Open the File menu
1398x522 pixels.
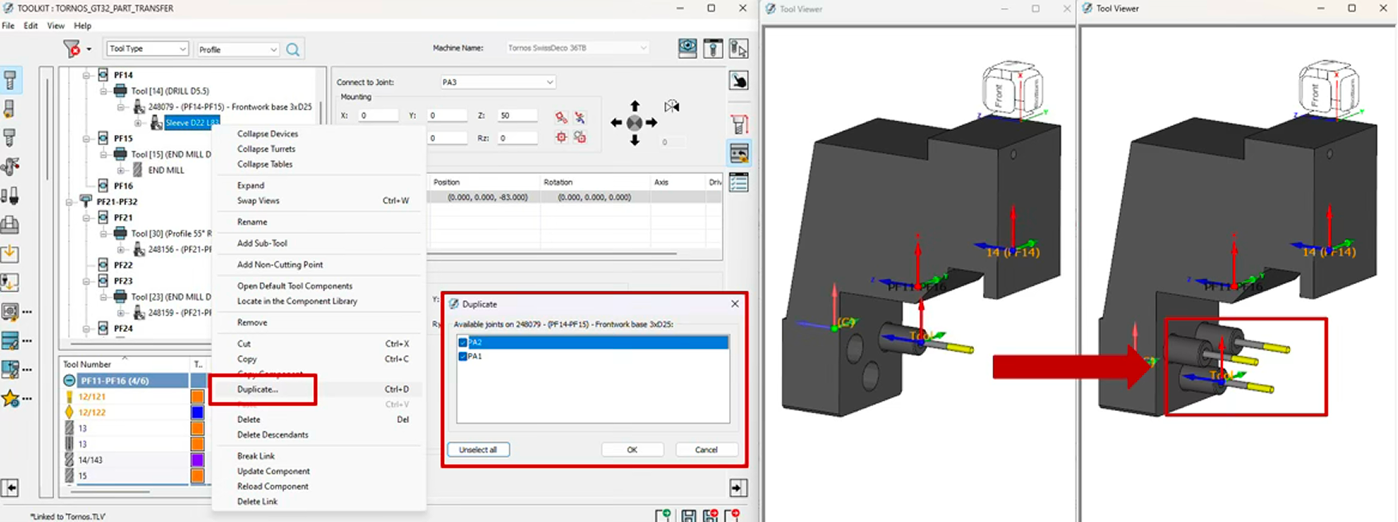point(8,26)
